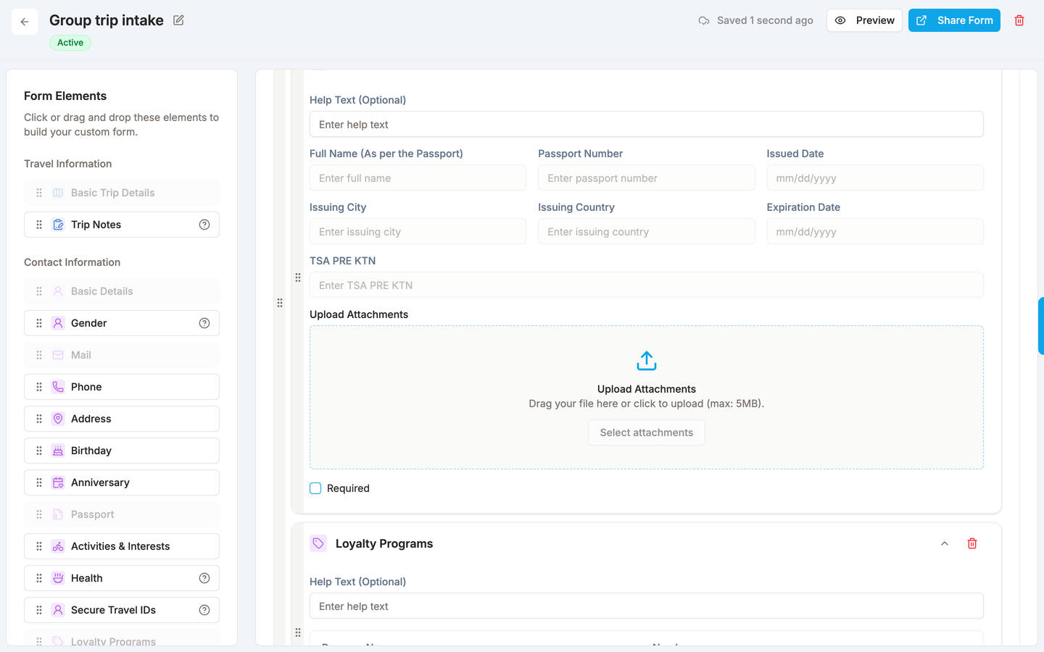Click the Issued Date field
This screenshot has height=652, width=1044.
tap(875, 177)
